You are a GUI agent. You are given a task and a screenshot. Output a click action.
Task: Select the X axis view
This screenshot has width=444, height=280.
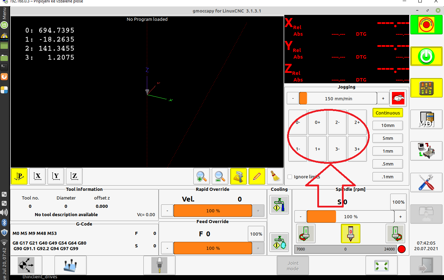click(37, 176)
